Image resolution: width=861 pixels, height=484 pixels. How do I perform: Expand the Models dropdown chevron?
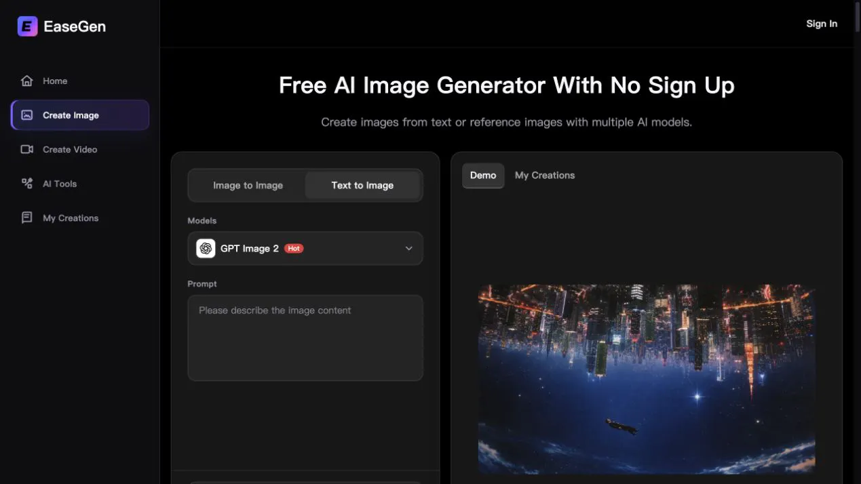click(409, 249)
